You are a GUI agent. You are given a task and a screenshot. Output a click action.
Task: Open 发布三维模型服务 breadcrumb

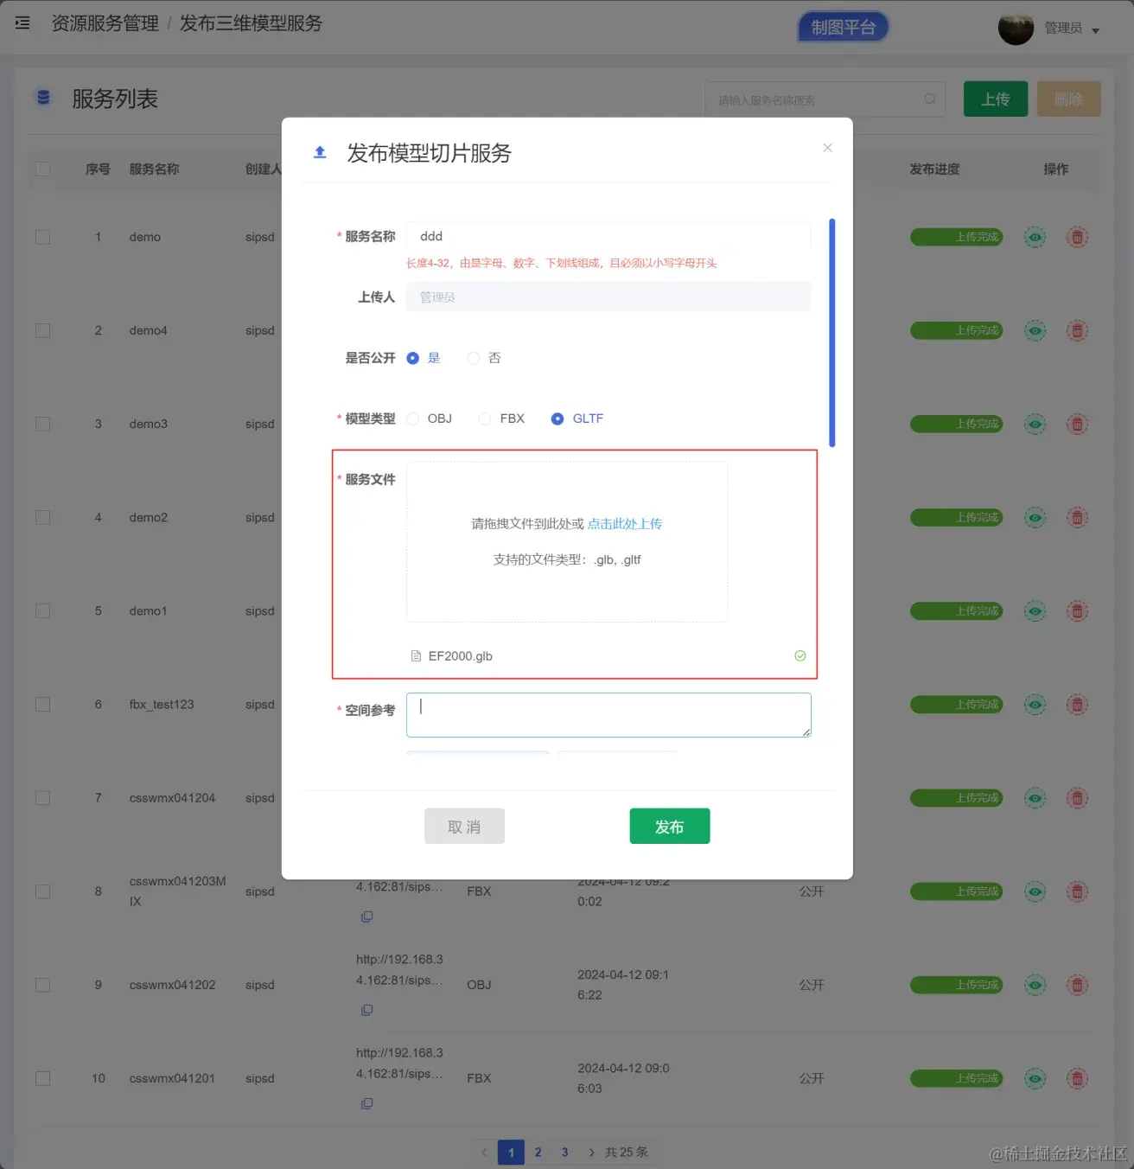[251, 23]
